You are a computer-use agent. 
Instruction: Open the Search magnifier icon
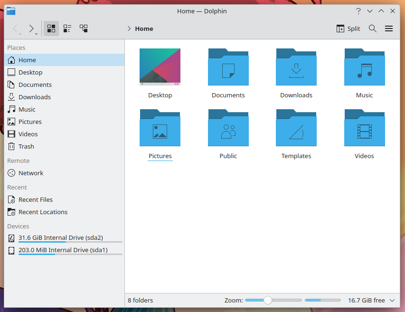pyautogui.click(x=372, y=28)
